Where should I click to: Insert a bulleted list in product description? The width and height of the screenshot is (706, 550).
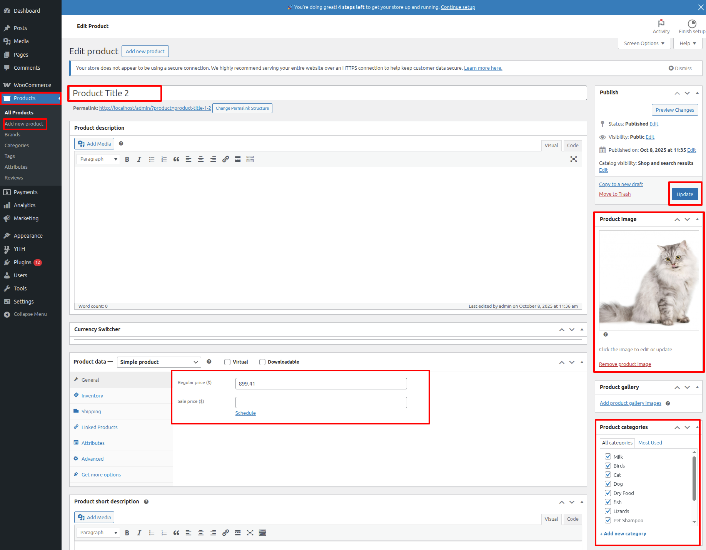[x=152, y=159]
